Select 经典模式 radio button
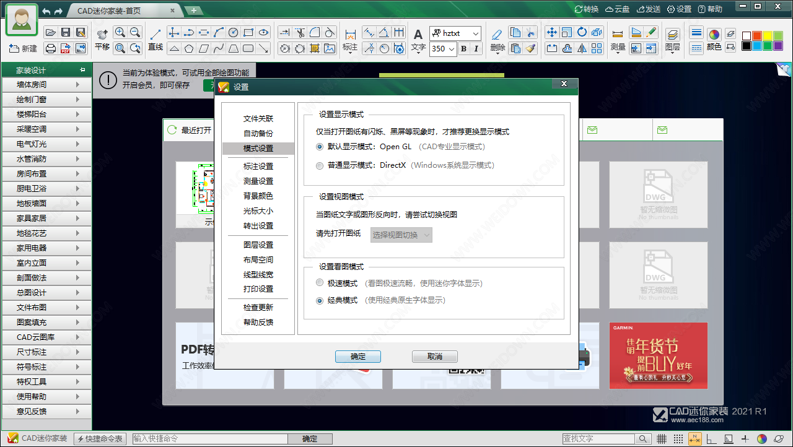 [320, 300]
